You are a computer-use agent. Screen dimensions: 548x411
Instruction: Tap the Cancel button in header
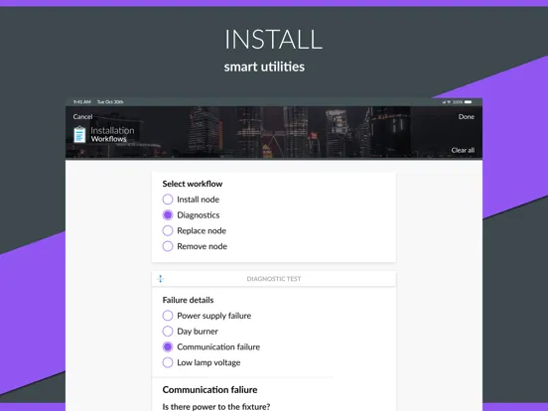[82, 117]
